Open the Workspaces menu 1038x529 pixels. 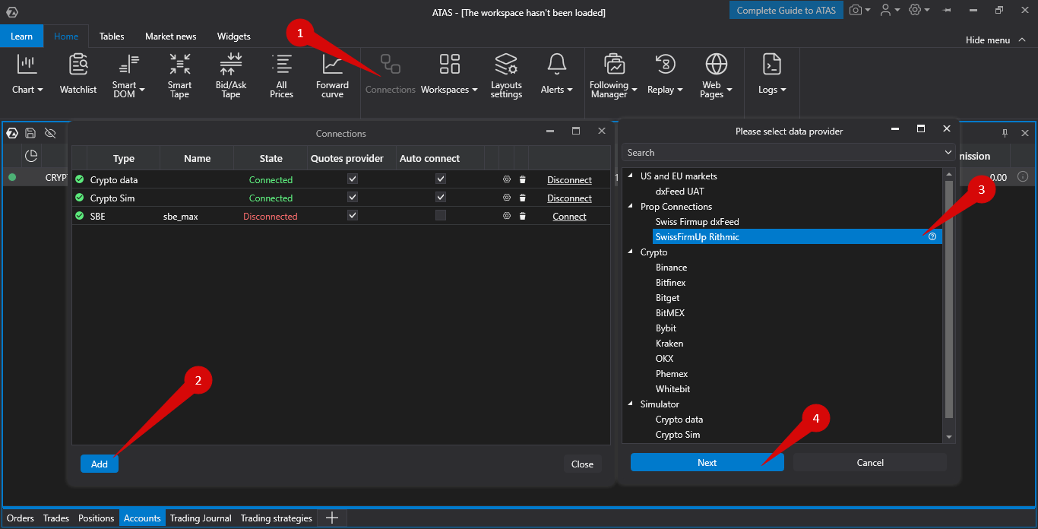point(449,74)
